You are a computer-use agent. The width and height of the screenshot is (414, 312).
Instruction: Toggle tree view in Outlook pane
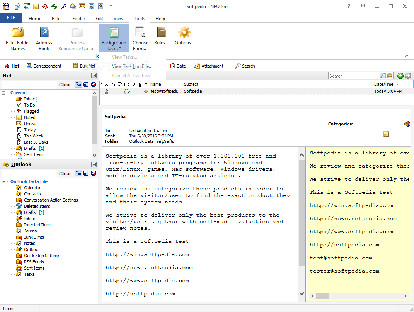tap(78, 173)
